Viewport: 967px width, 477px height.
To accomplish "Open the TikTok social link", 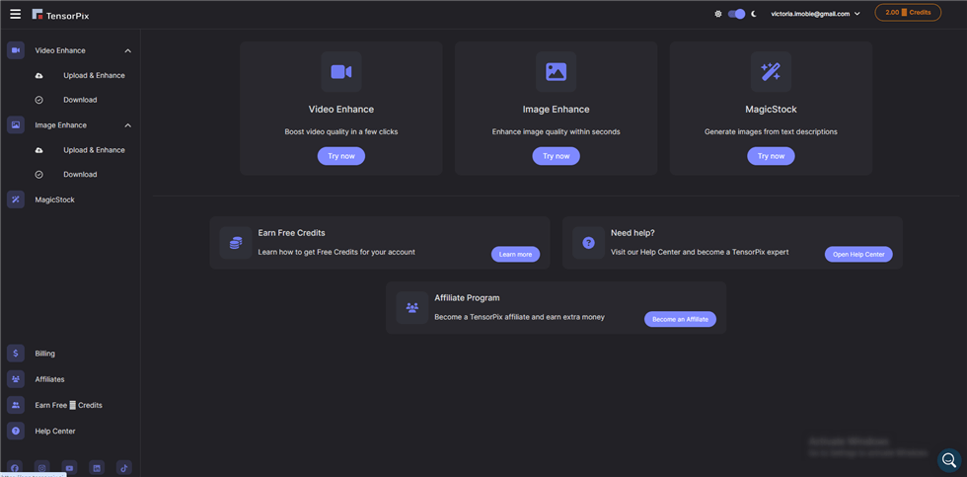I will coord(124,468).
